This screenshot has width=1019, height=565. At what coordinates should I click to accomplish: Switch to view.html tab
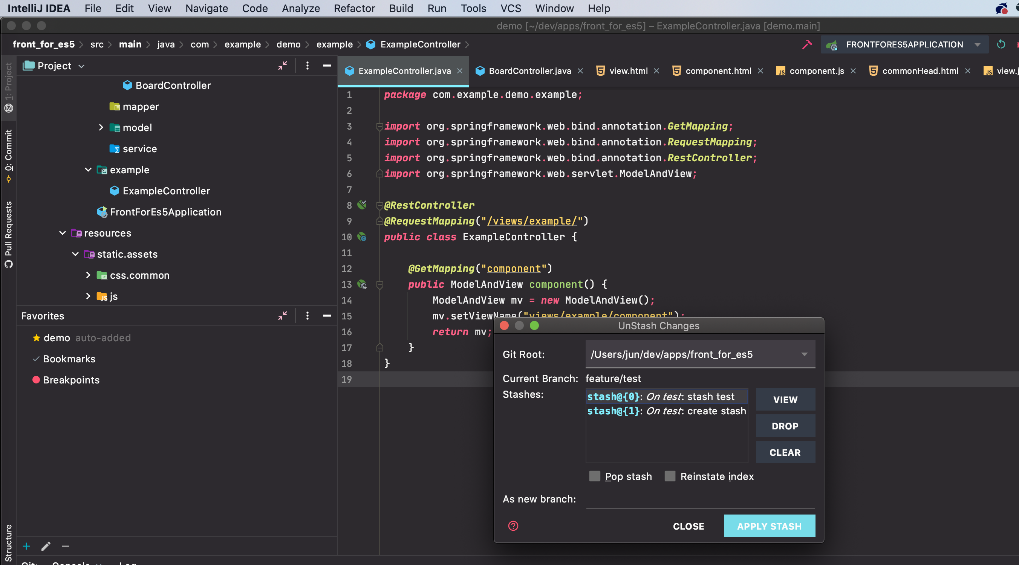[629, 71]
